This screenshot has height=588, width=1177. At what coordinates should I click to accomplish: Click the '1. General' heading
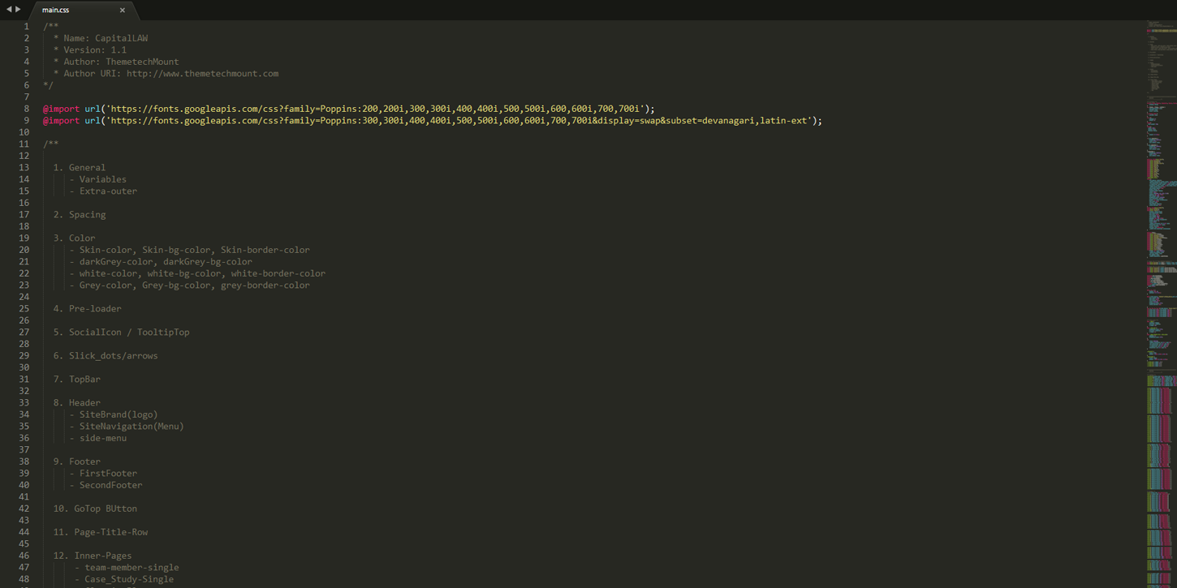(x=80, y=167)
